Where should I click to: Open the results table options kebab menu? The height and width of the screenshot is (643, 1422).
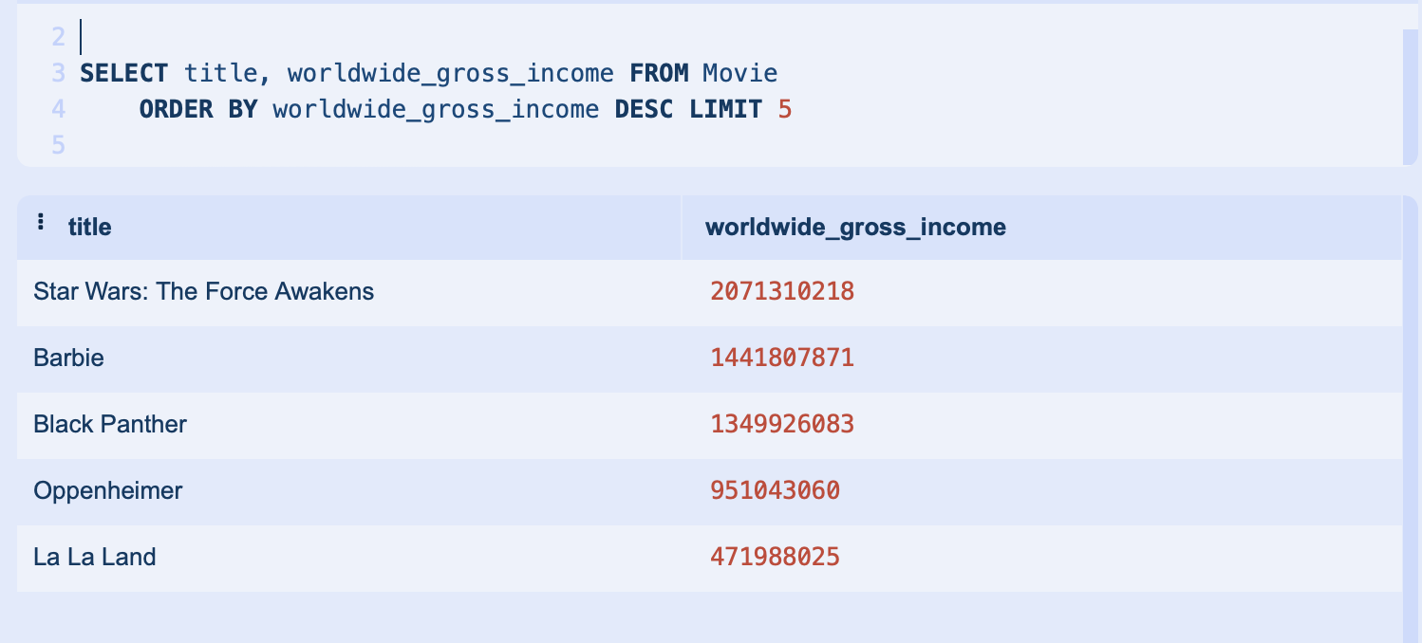tap(40, 222)
